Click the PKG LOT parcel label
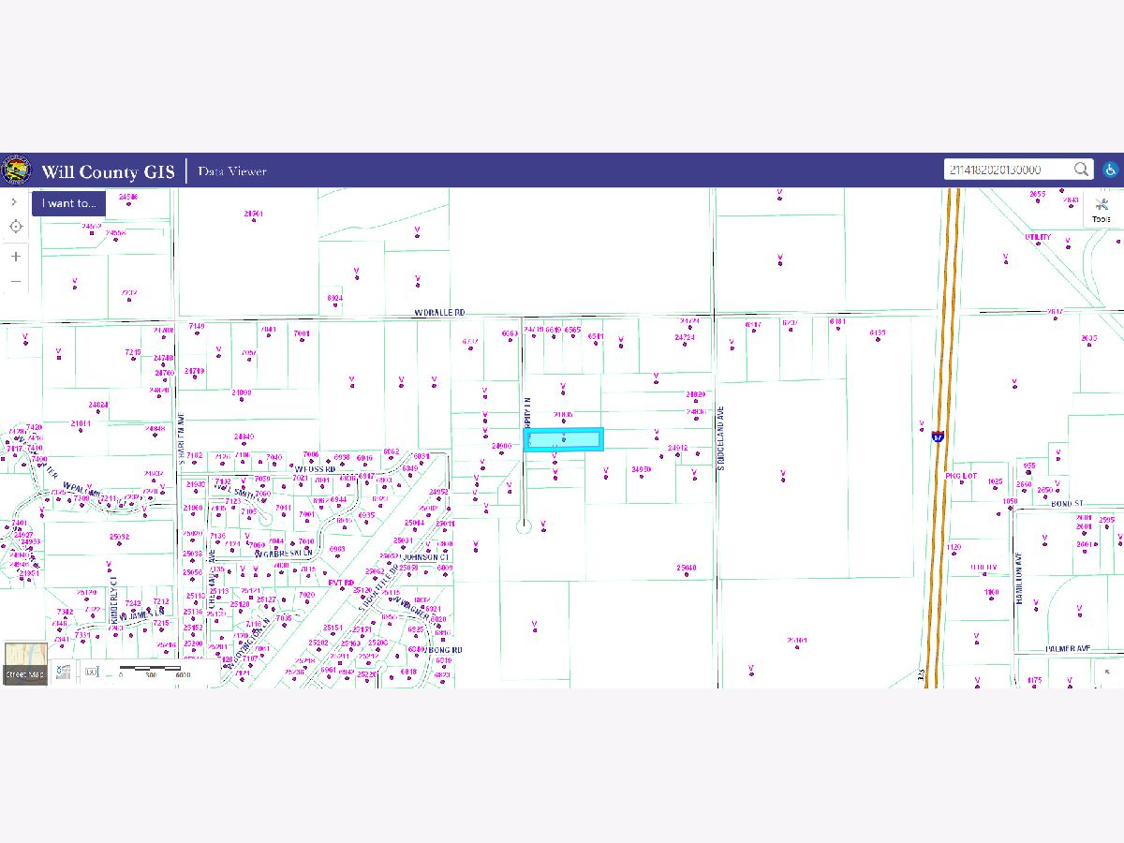This screenshot has width=1124, height=843. coord(961,476)
